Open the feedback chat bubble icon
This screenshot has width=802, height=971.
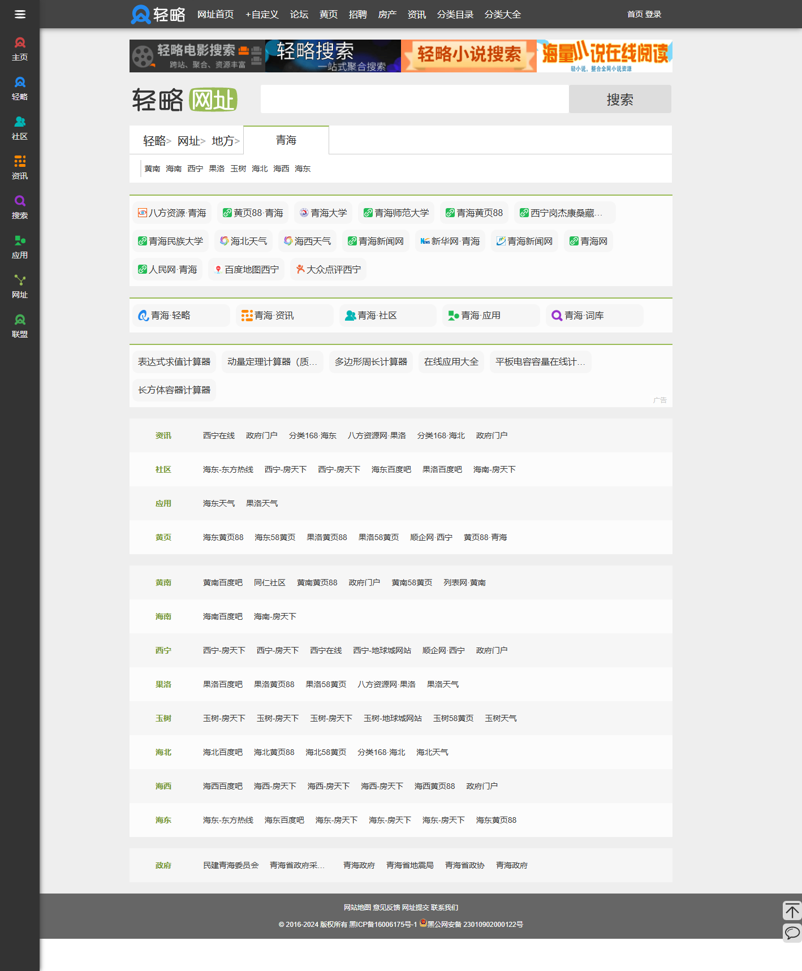click(792, 932)
